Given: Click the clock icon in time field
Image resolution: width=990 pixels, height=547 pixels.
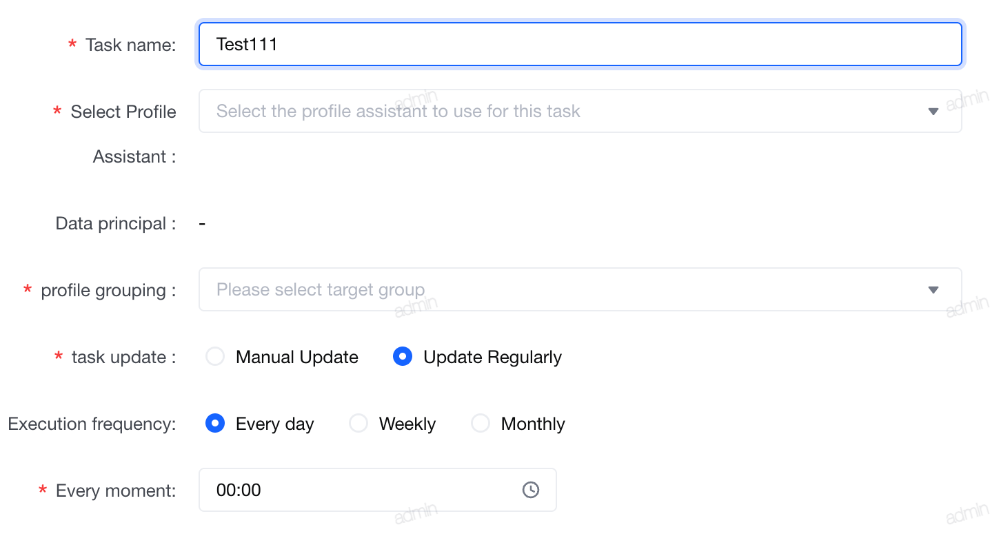Looking at the screenshot, I should tap(531, 490).
